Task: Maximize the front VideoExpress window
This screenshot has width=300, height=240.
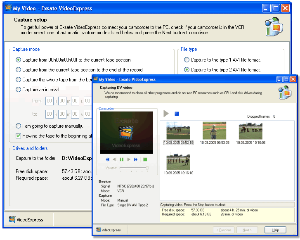Action: pos(286,79)
